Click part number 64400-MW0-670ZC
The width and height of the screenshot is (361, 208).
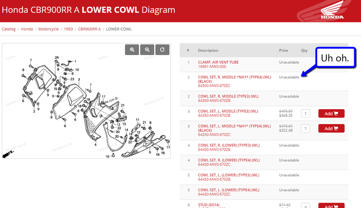pyautogui.click(x=214, y=165)
